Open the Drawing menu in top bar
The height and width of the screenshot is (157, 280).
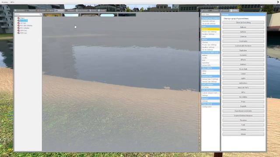tap(4, 2)
